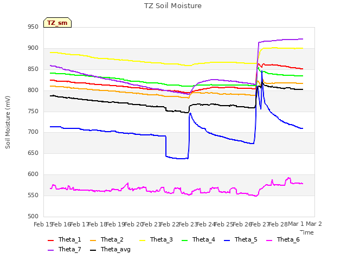The image size is (347, 260).
Task: Click the green Theta_4 legend swatch
Action: [x=184, y=240]
